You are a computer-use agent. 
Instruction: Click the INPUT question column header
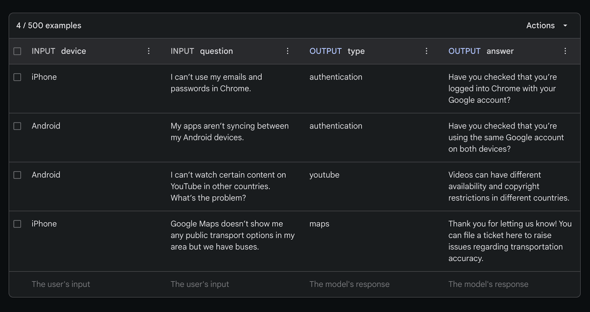202,51
